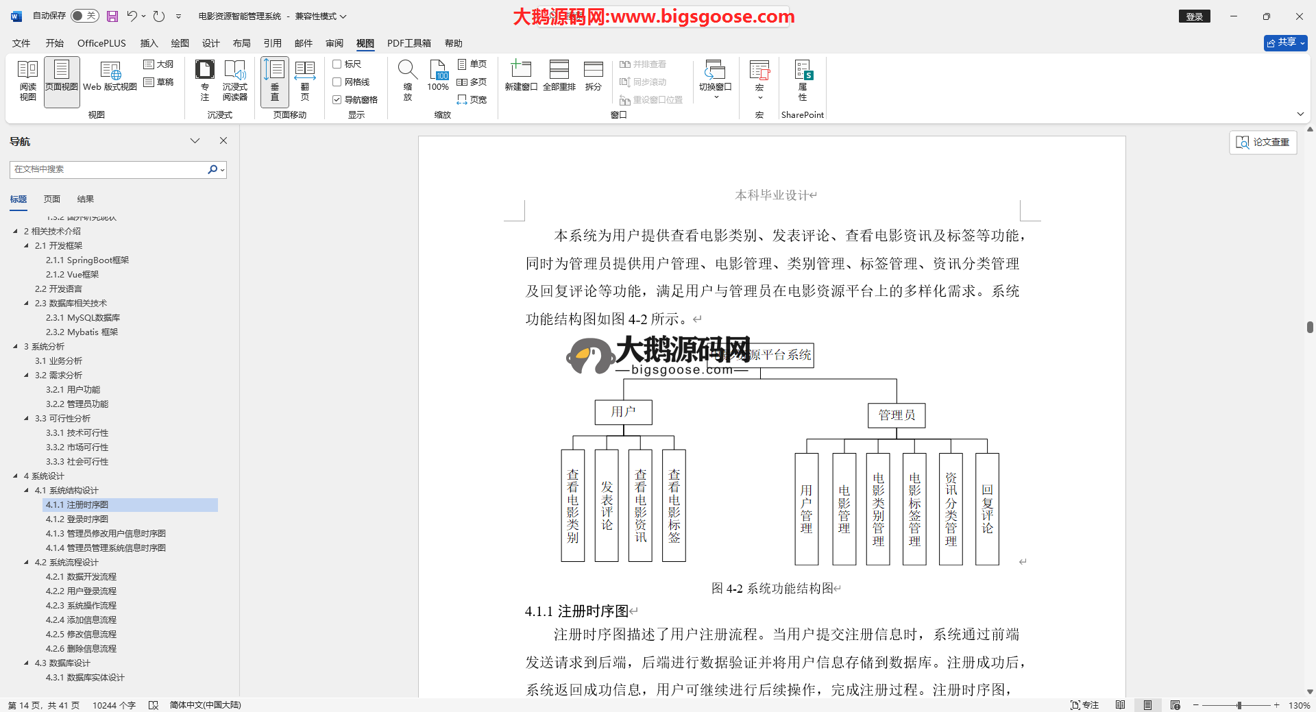This screenshot has width=1316, height=712.
Task: Collapse the '4.2 系统流程设计' tree node
Action: click(x=27, y=563)
